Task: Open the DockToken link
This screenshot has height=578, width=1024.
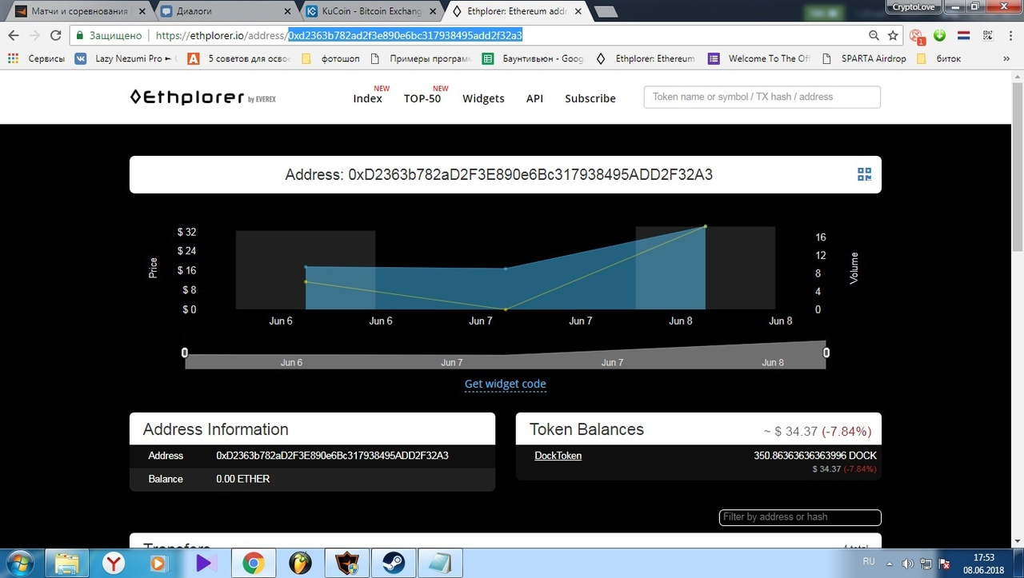Action: (x=558, y=456)
